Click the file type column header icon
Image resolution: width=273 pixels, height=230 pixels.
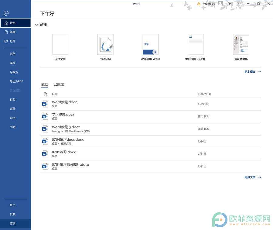46,94
